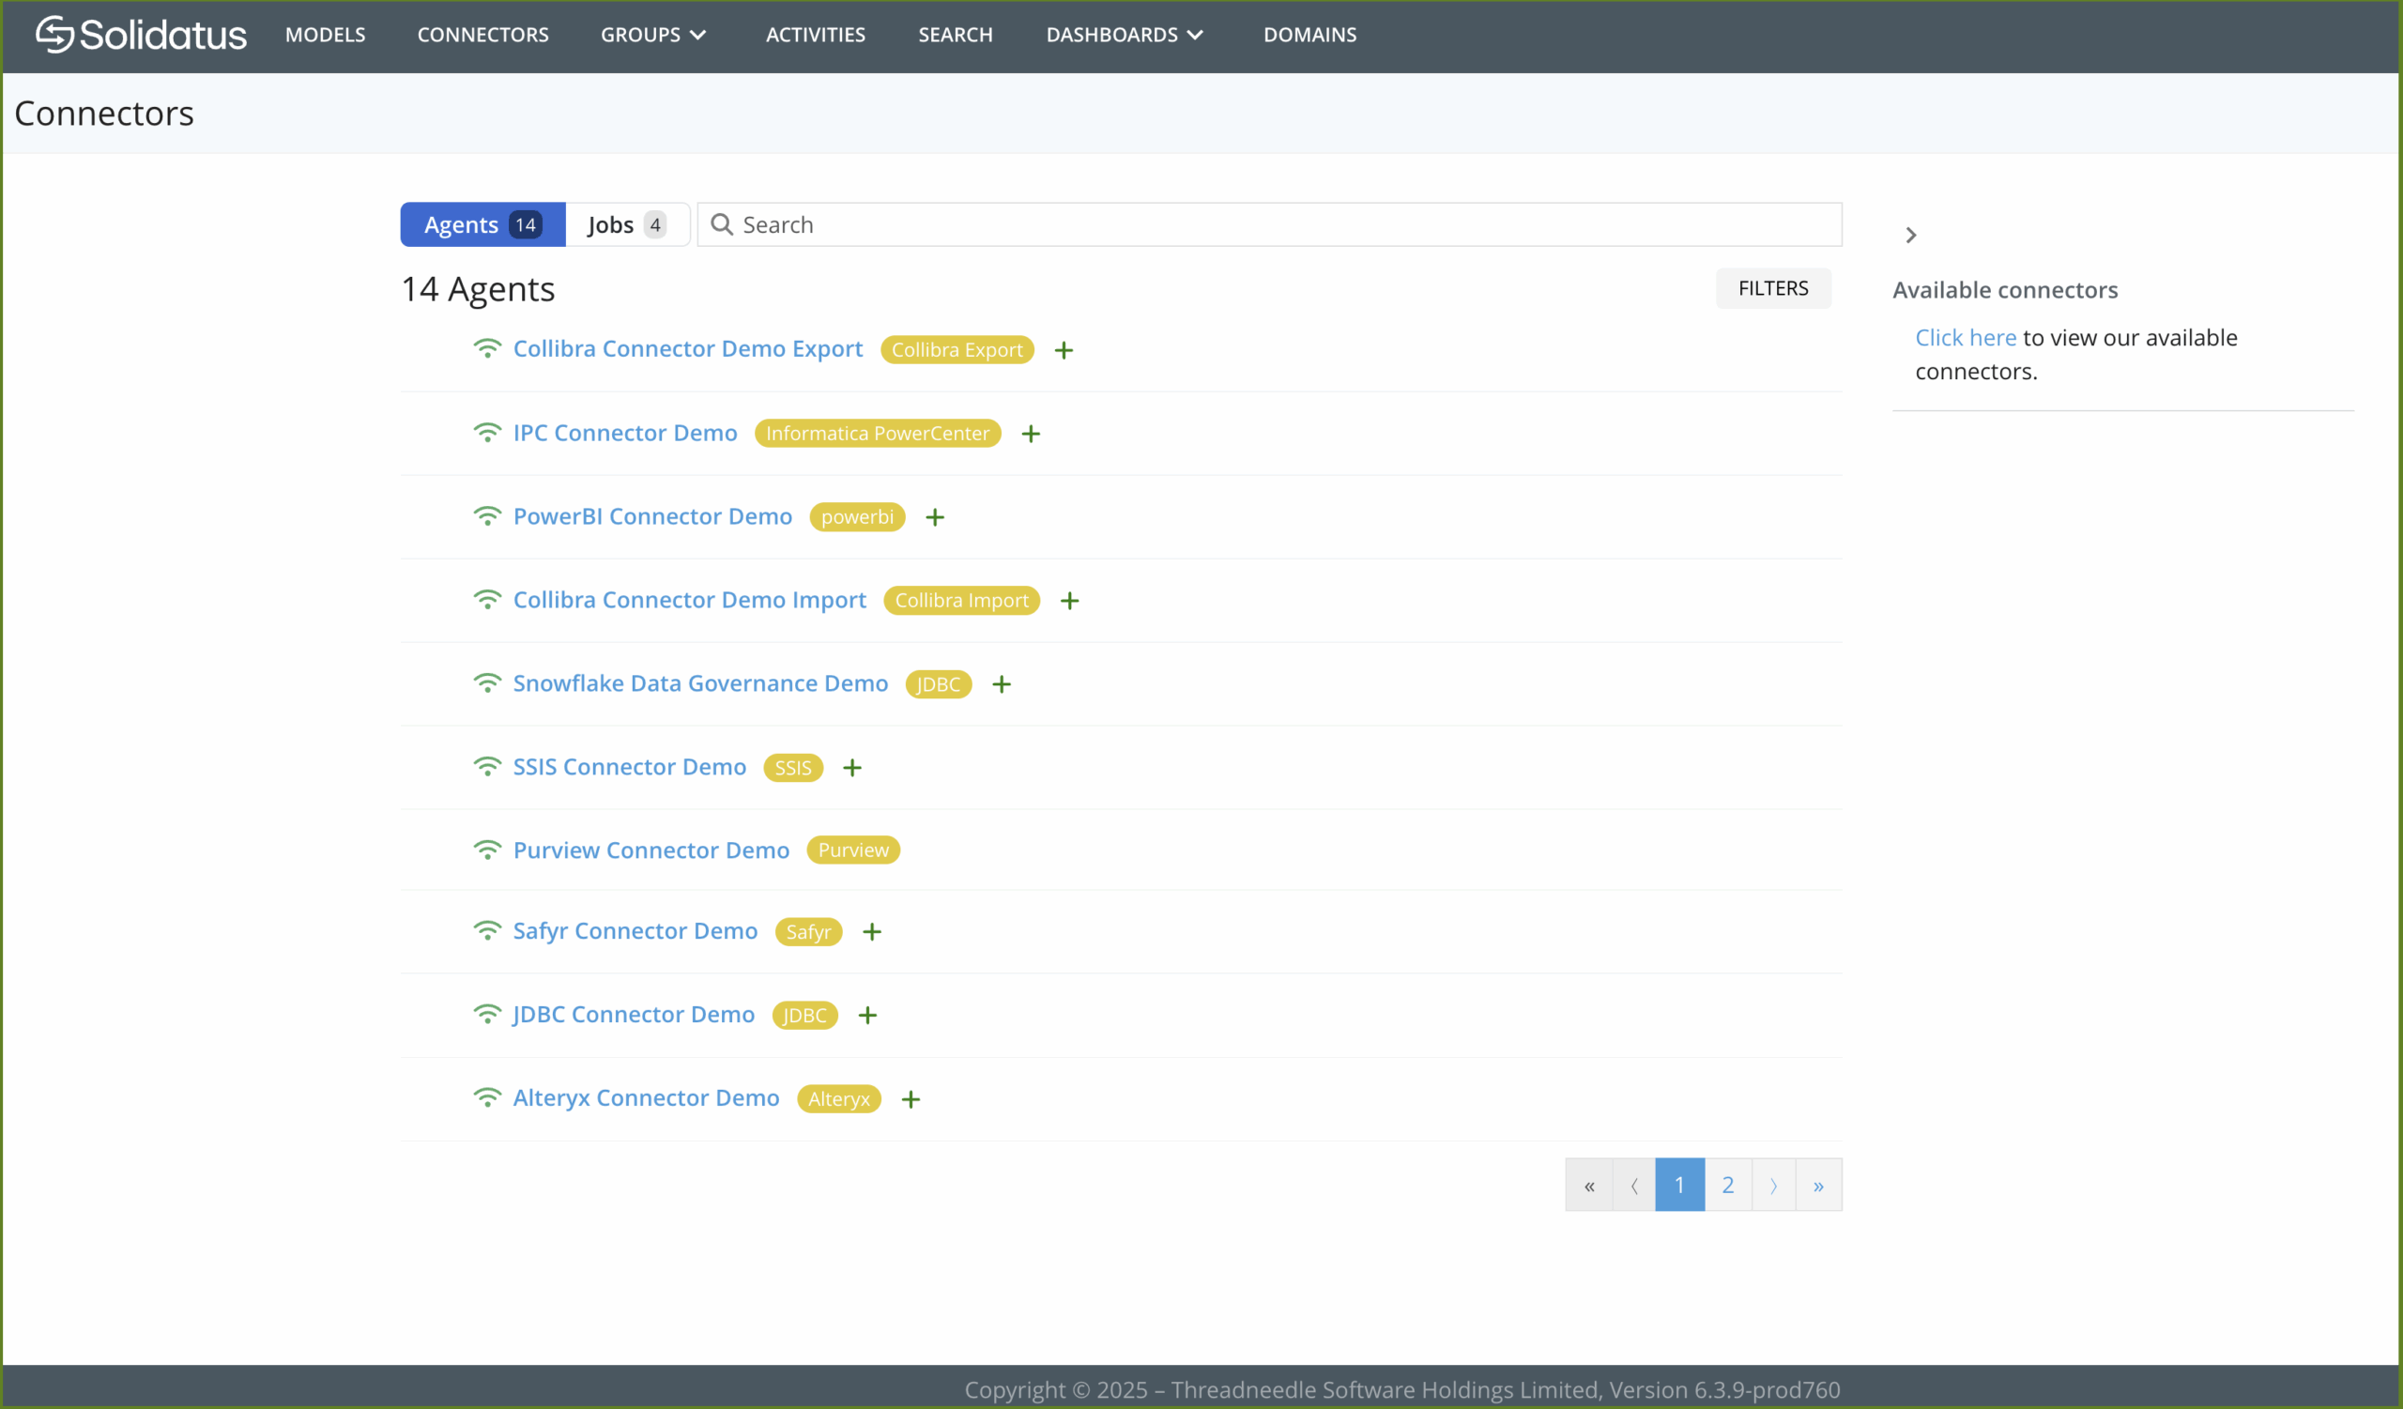This screenshot has width=2403, height=1409.
Task: Click the online status icon for Purview Connector Demo
Action: coord(487,850)
